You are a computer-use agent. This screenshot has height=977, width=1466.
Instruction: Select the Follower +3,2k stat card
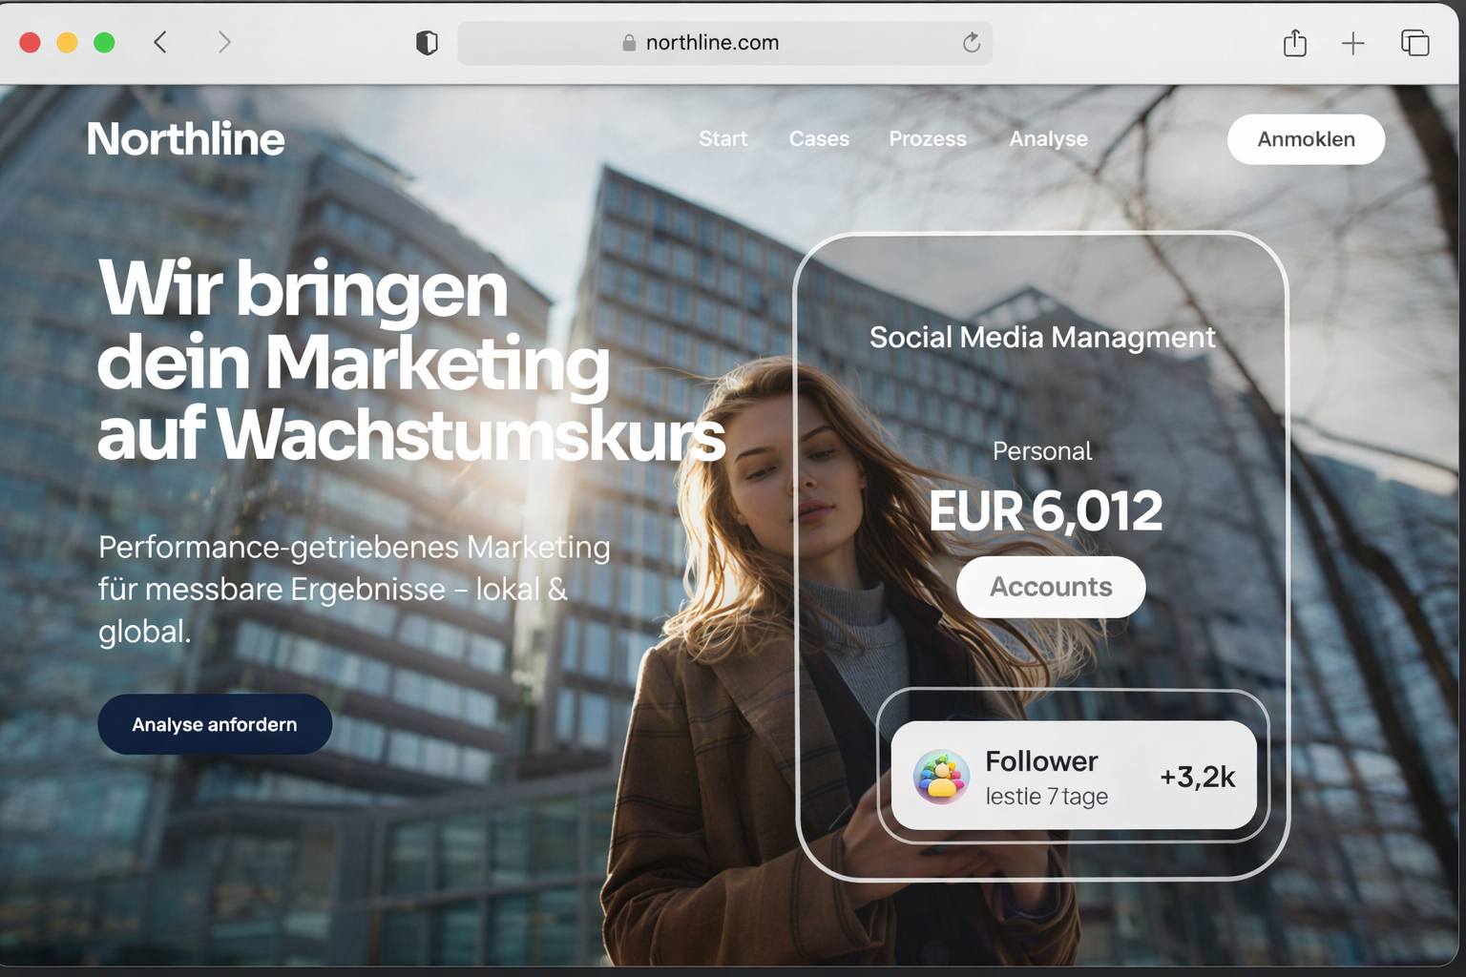point(1074,776)
